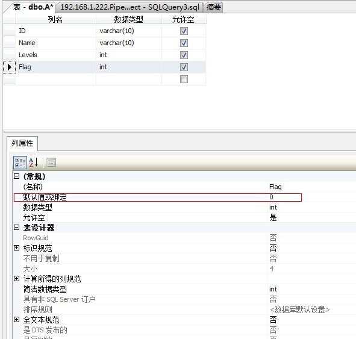Image resolution: width=356 pixels, height=339 pixels.
Task: Click the varchar(10) type of ID row
Action: point(128,31)
